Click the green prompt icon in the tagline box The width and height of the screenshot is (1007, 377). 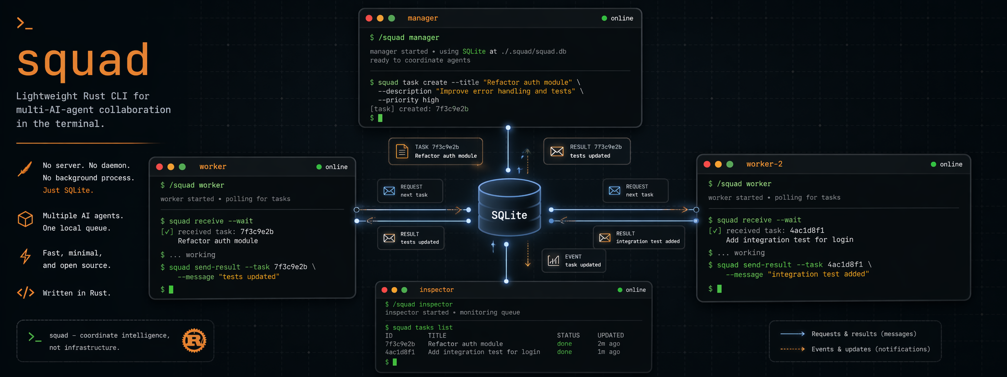pos(34,337)
